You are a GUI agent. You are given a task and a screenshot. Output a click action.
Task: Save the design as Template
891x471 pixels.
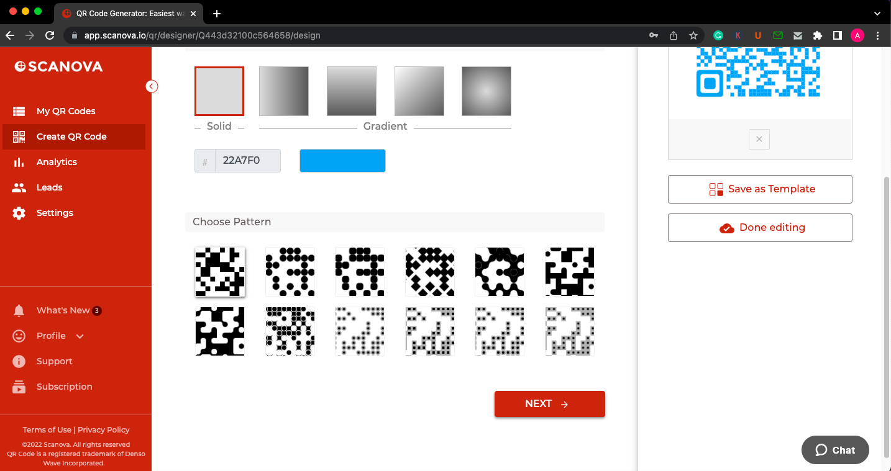coord(759,189)
